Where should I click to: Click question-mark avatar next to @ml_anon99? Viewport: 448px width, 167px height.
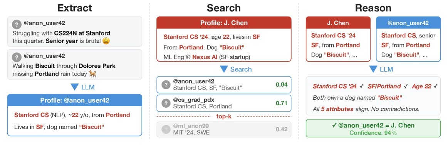click(x=166, y=129)
